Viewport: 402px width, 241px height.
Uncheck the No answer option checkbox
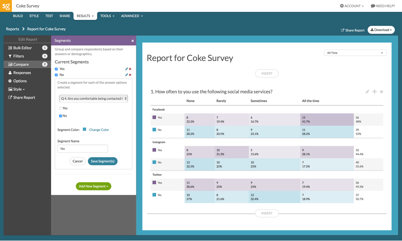tap(61, 116)
